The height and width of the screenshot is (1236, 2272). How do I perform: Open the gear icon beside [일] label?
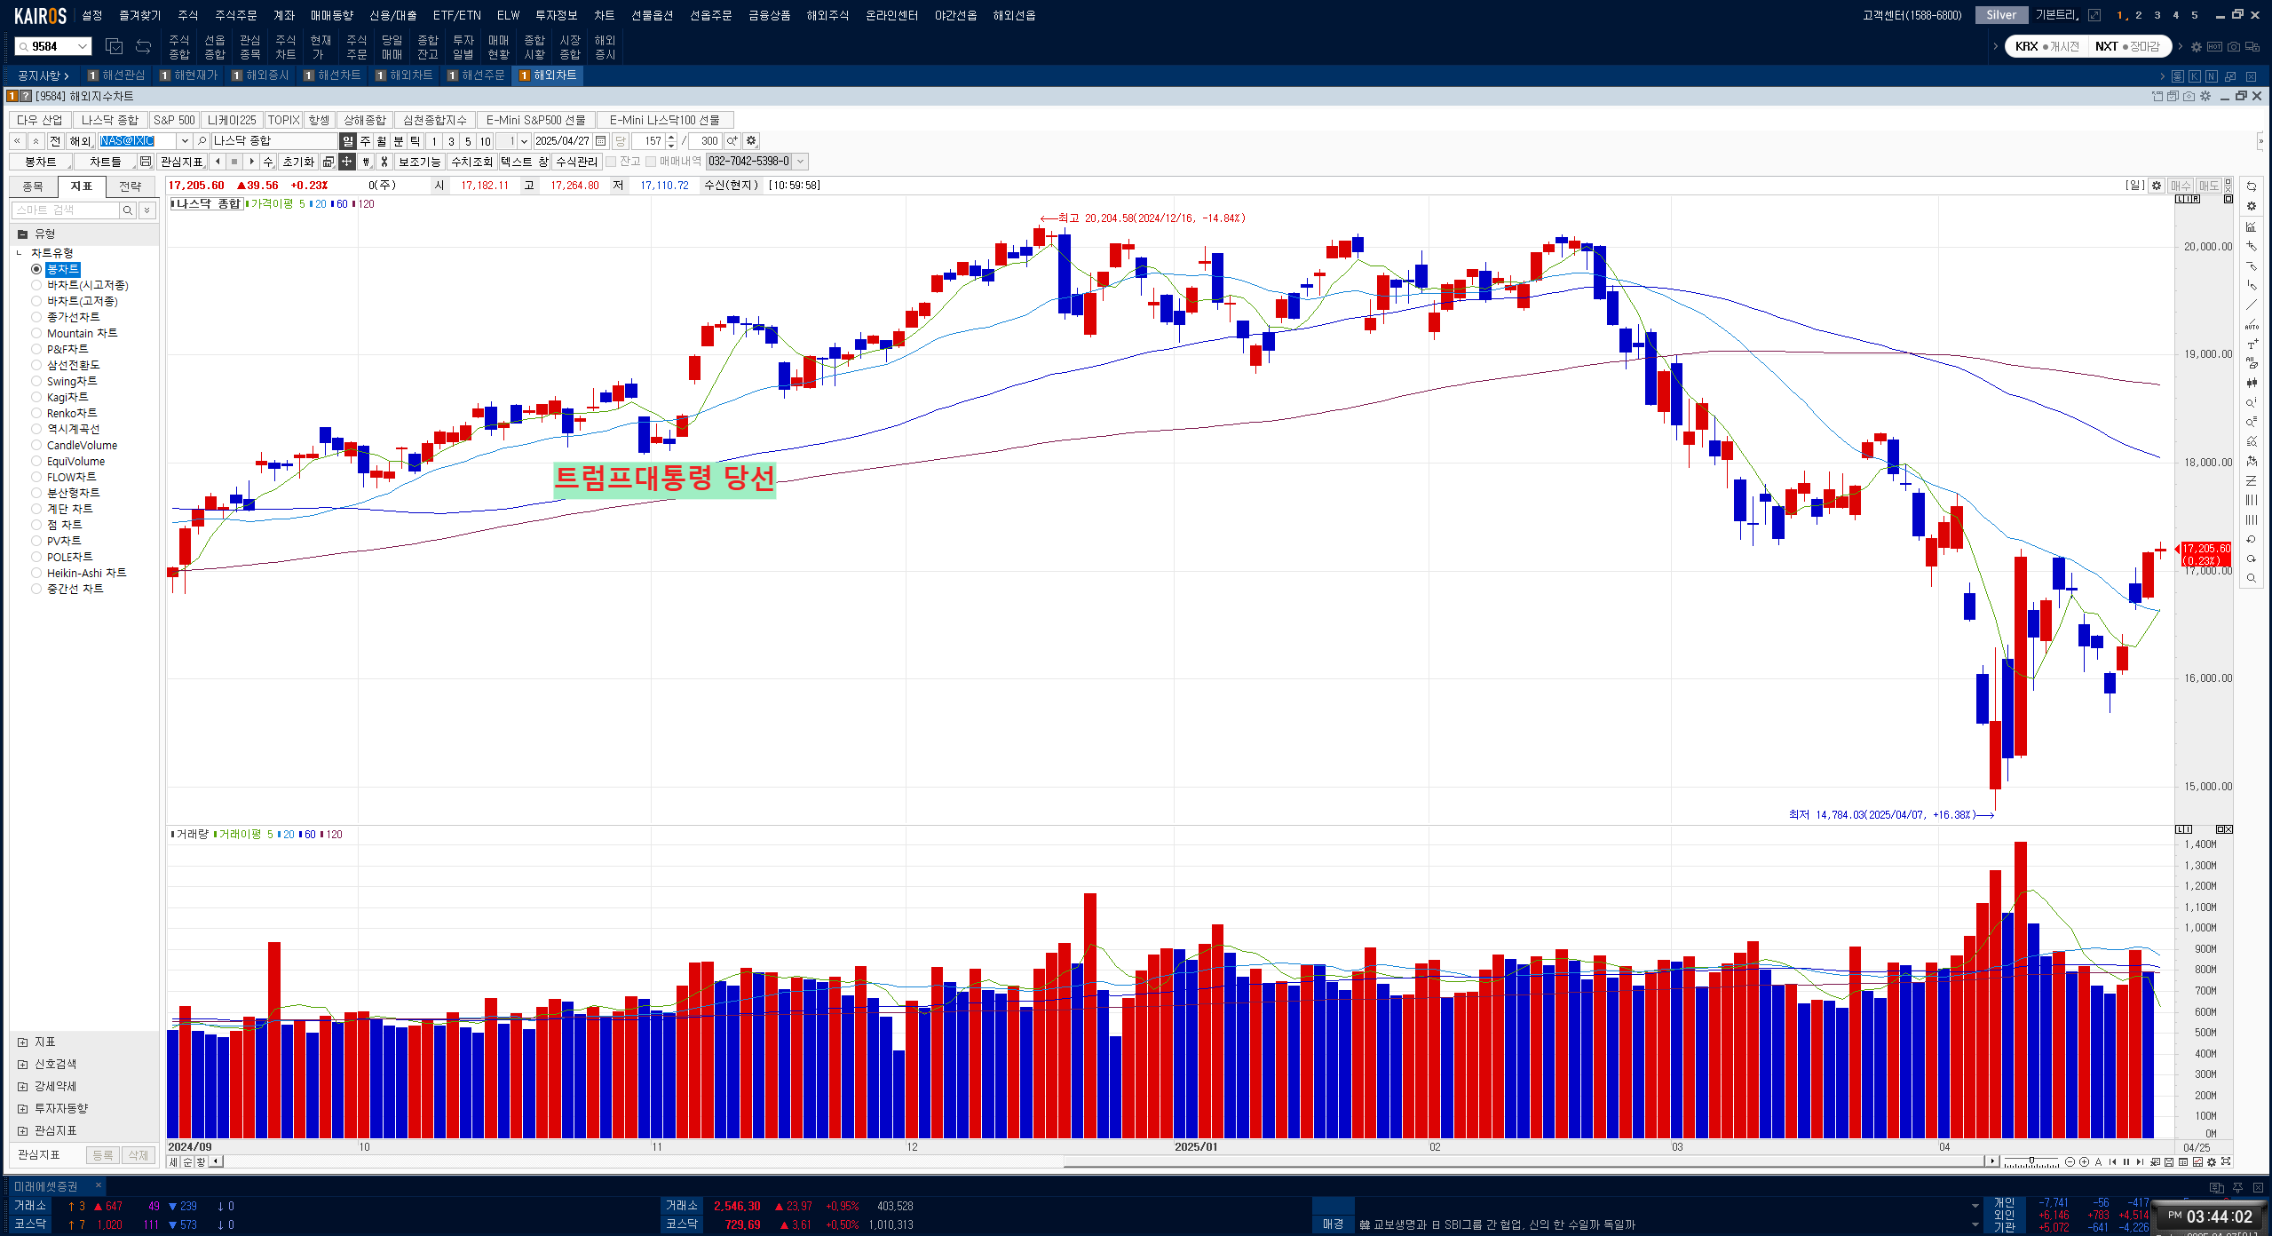2157,186
